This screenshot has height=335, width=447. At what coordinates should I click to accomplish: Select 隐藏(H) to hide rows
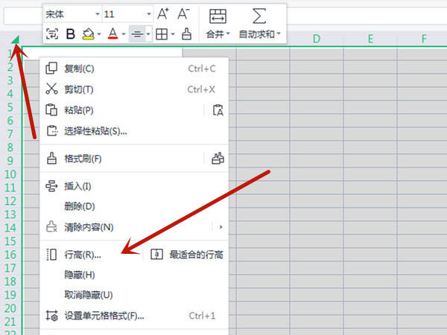pyautogui.click(x=134, y=275)
